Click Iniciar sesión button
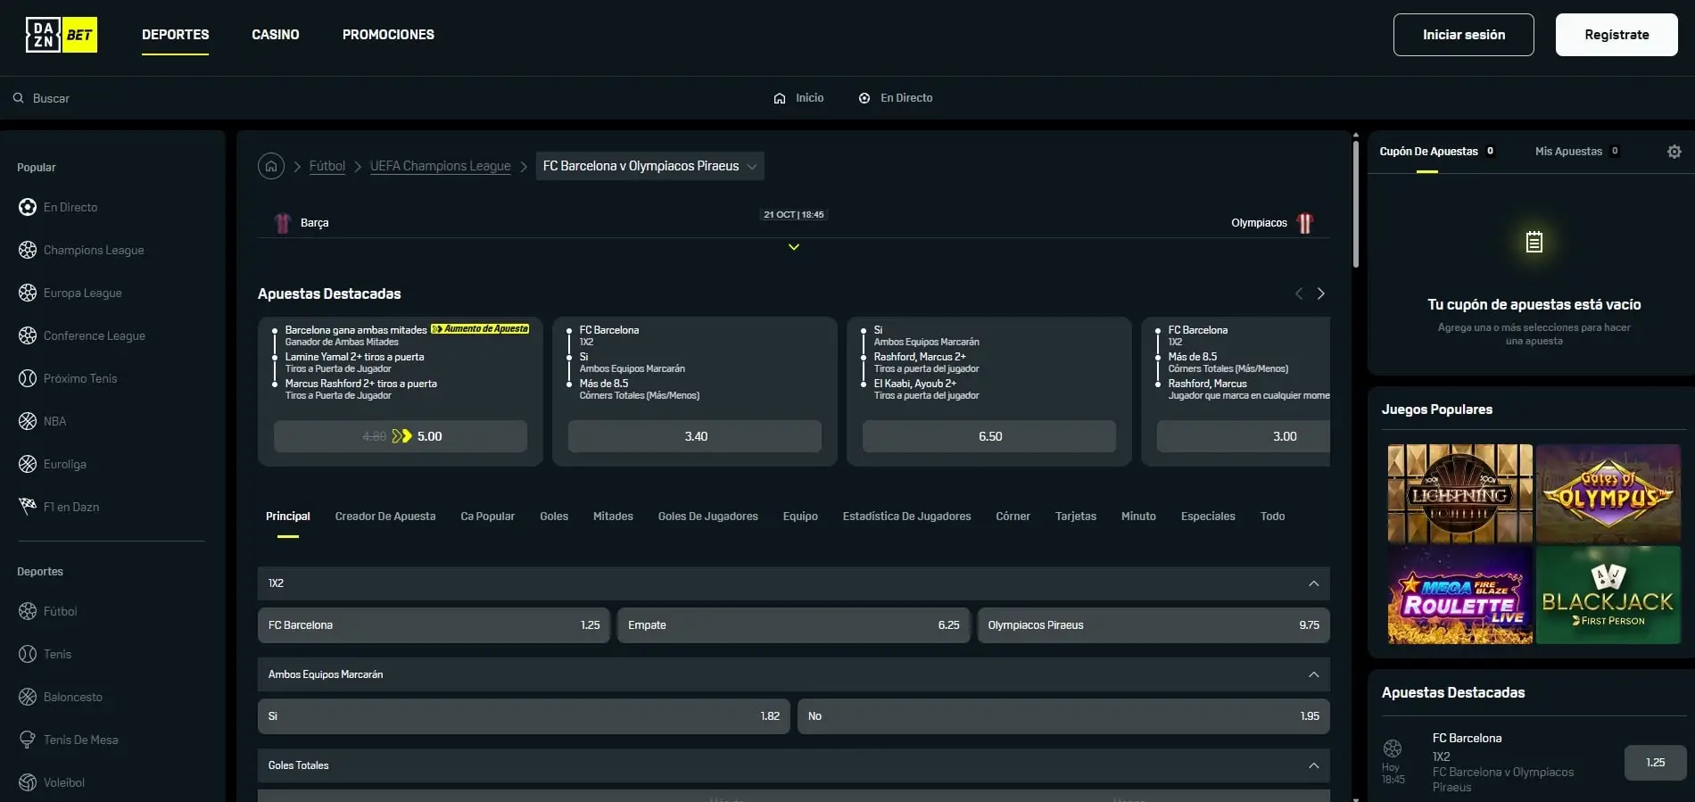This screenshot has height=802, width=1695. pos(1464,35)
